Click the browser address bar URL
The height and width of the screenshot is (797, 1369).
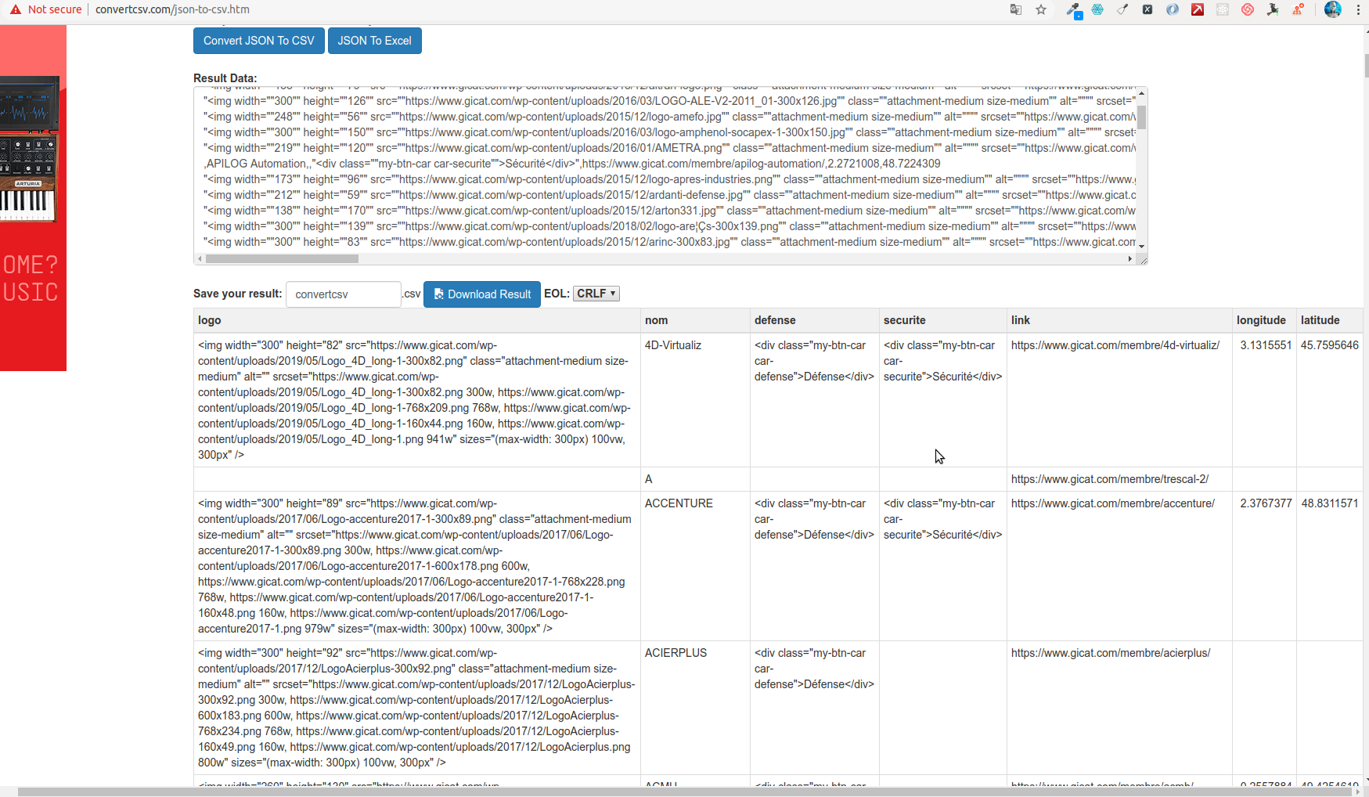click(x=172, y=9)
